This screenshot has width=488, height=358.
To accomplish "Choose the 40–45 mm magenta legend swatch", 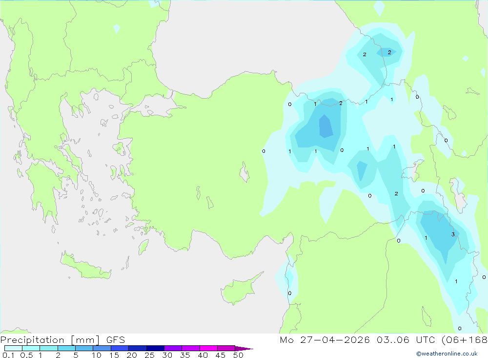I will click(x=208, y=348).
